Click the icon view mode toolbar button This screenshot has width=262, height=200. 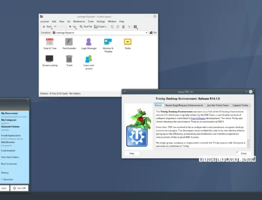[x=135, y=27]
